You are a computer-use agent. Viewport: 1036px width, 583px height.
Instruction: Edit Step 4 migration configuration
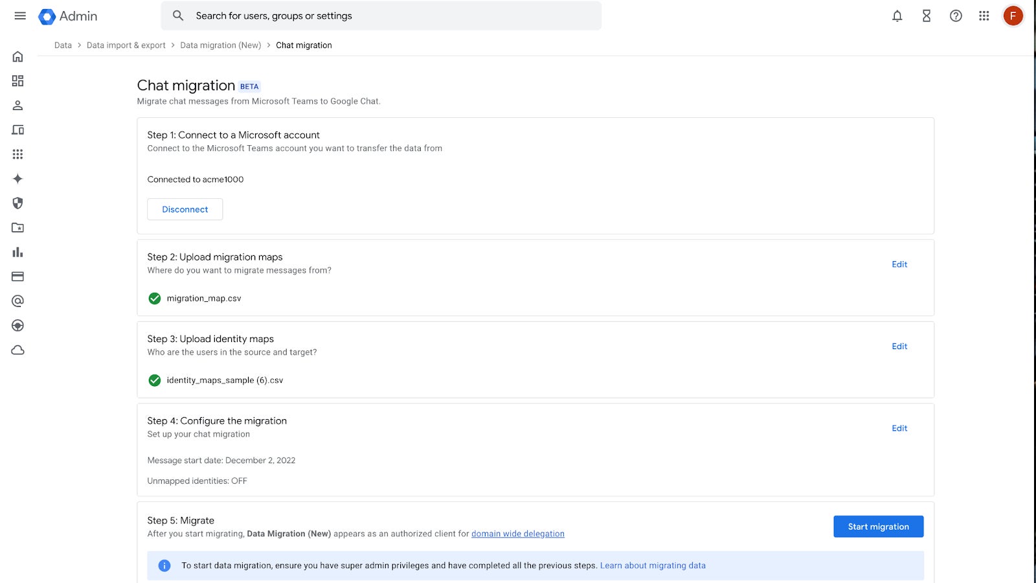(x=899, y=428)
